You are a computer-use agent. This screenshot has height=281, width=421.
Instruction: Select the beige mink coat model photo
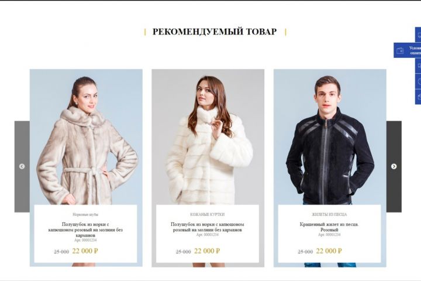(x=86, y=137)
